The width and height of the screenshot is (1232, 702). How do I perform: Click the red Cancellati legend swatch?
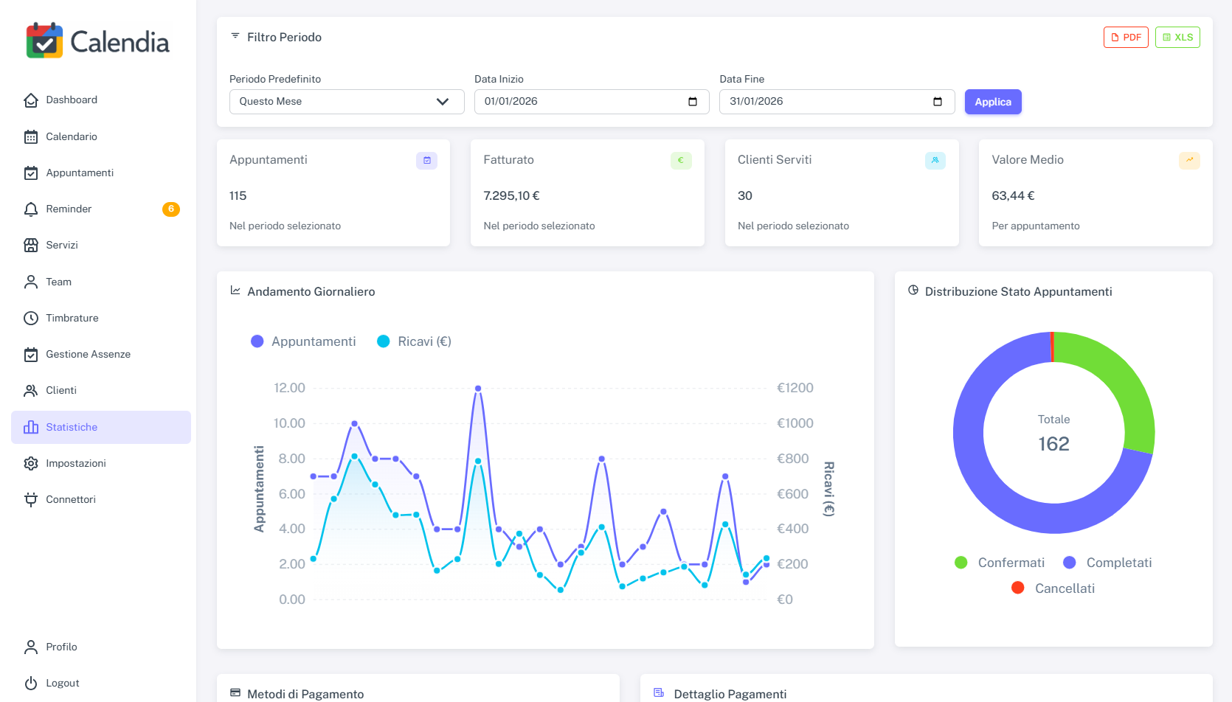1018,588
